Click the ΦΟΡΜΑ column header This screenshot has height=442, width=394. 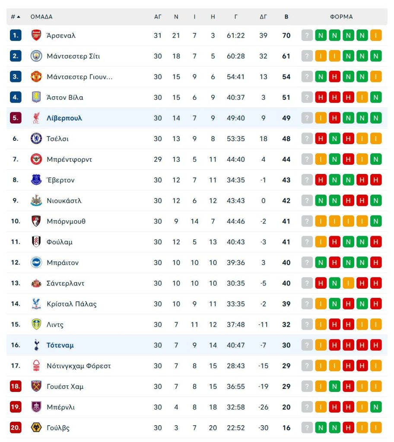(342, 17)
